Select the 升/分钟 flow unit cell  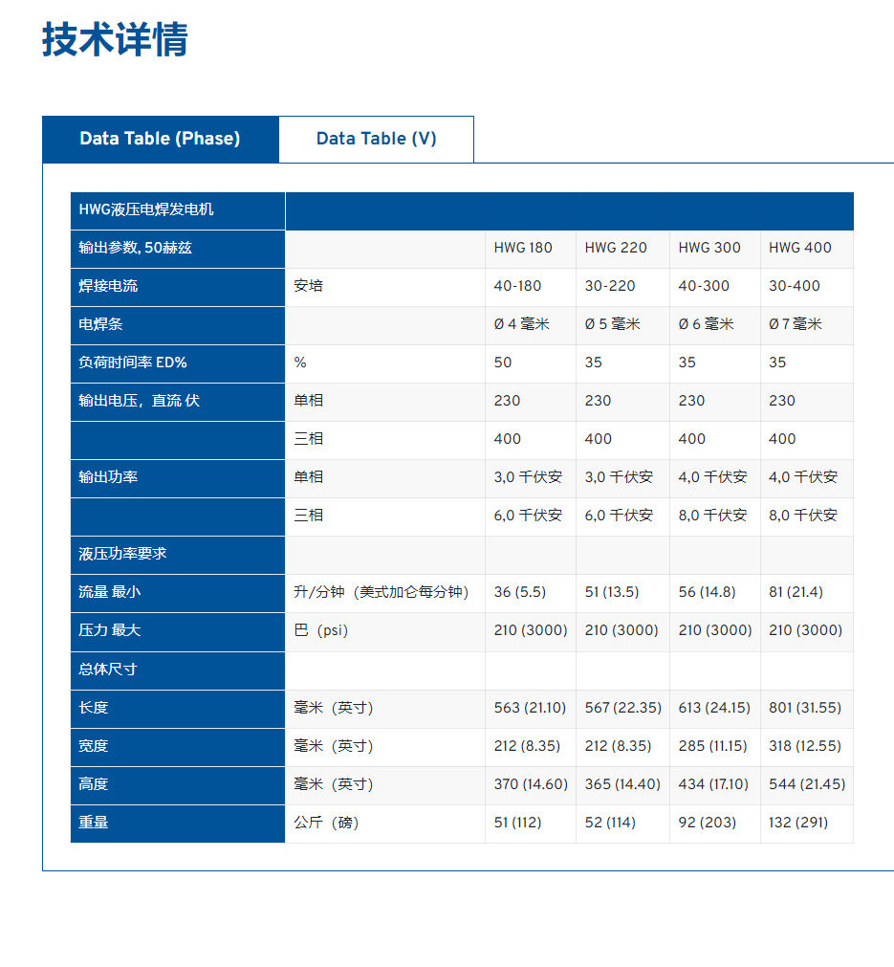(x=382, y=592)
